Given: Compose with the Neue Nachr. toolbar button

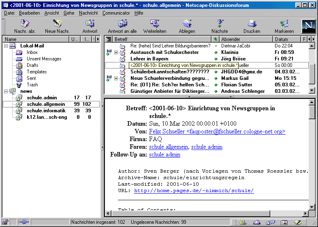Looking at the screenshot, I should 57,26.
